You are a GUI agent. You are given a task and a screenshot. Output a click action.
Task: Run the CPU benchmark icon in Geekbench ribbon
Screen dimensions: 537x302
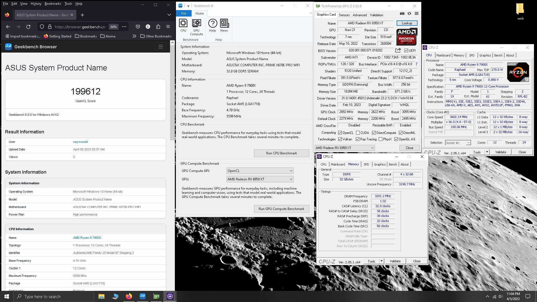pyautogui.click(x=183, y=26)
